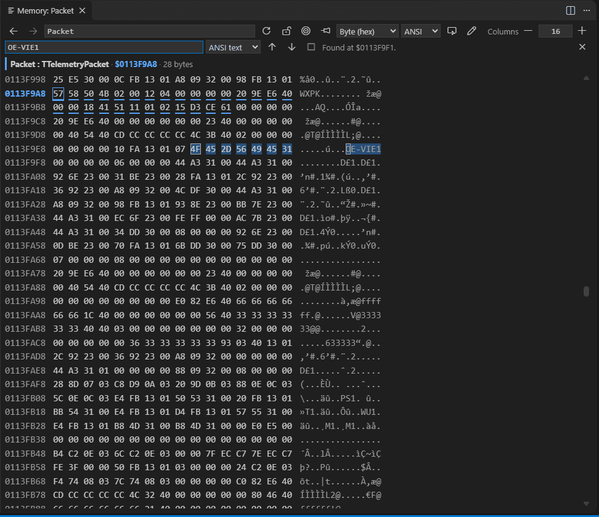Image resolution: width=599 pixels, height=517 pixels.
Task: Navigate back with the left arrow
Action: tap(14, 31)
